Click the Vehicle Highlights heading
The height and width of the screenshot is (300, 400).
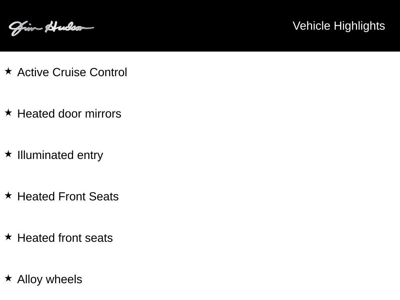pyautogui.click(x=339, y=26)
